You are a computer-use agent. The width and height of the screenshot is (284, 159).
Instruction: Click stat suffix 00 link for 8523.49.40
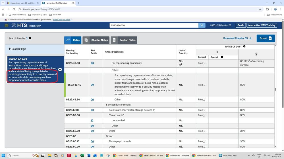[x=92, y=85]
